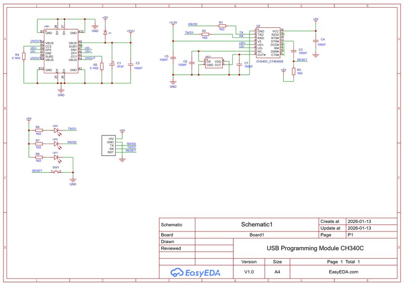This screenshot has height=286, width=404.
Task: Click the UVOUT label at USB1 pin A4
Action: tap(90, 58)
